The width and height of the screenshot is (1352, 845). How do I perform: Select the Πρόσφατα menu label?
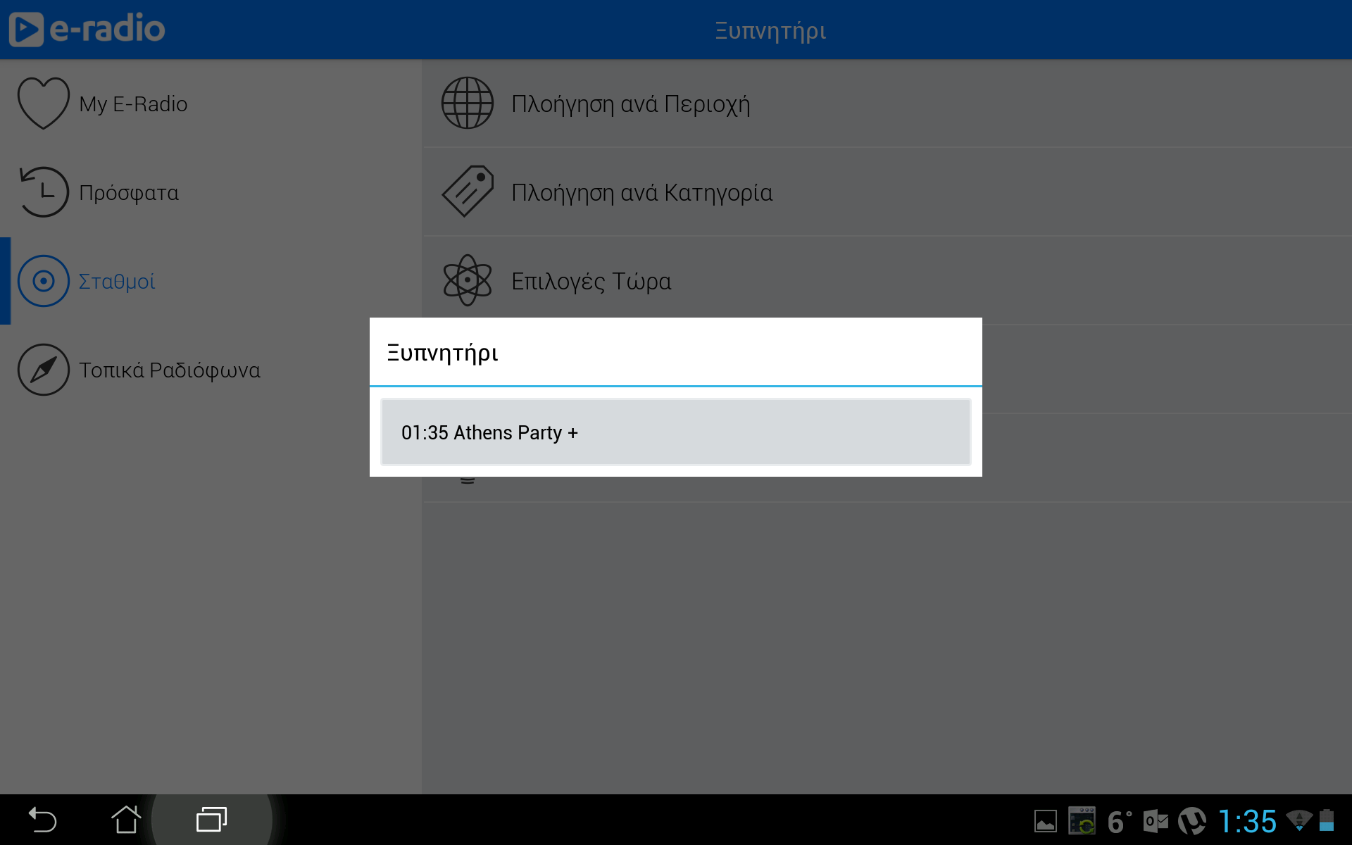(129, 192)
